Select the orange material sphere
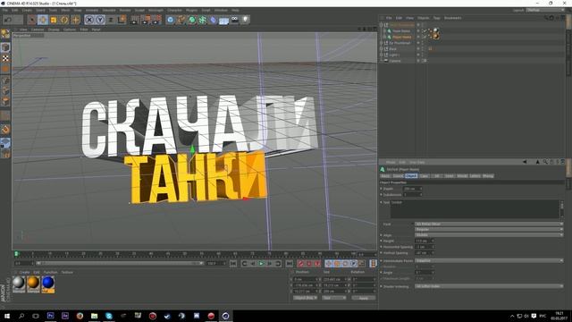The width and height of the screenshot is (572, 322). coord(33,283)
